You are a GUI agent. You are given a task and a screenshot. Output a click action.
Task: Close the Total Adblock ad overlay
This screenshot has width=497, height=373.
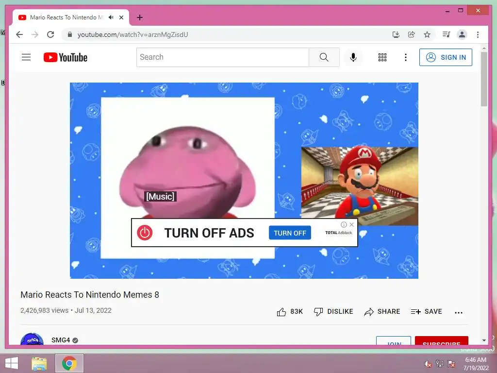[x=351, y=224]
